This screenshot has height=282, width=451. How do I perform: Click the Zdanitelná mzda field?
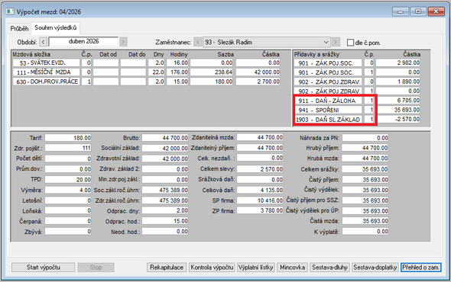click(x=260, y=137)
